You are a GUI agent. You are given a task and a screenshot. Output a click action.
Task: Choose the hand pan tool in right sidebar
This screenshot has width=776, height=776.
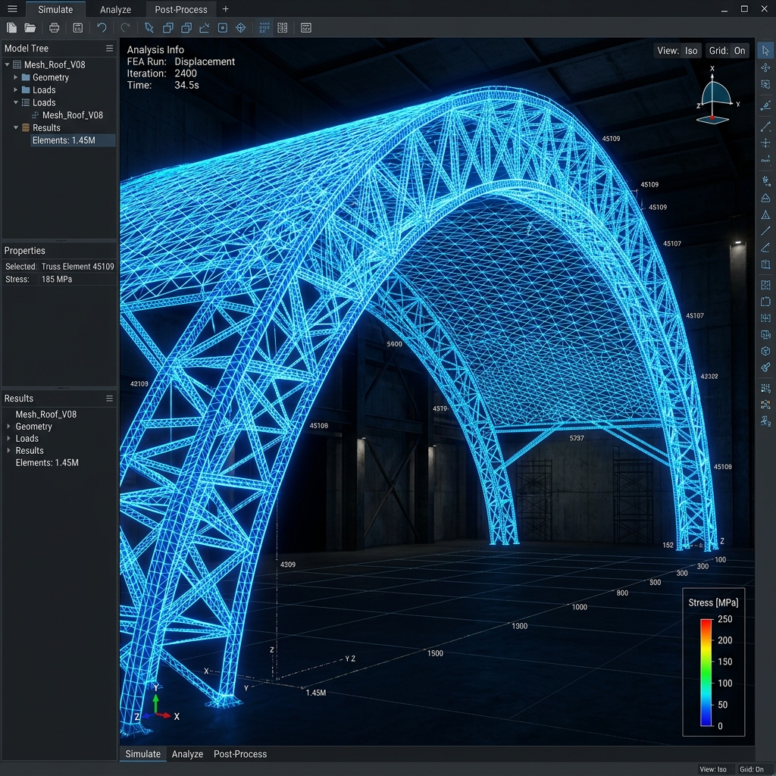point(765,180)
